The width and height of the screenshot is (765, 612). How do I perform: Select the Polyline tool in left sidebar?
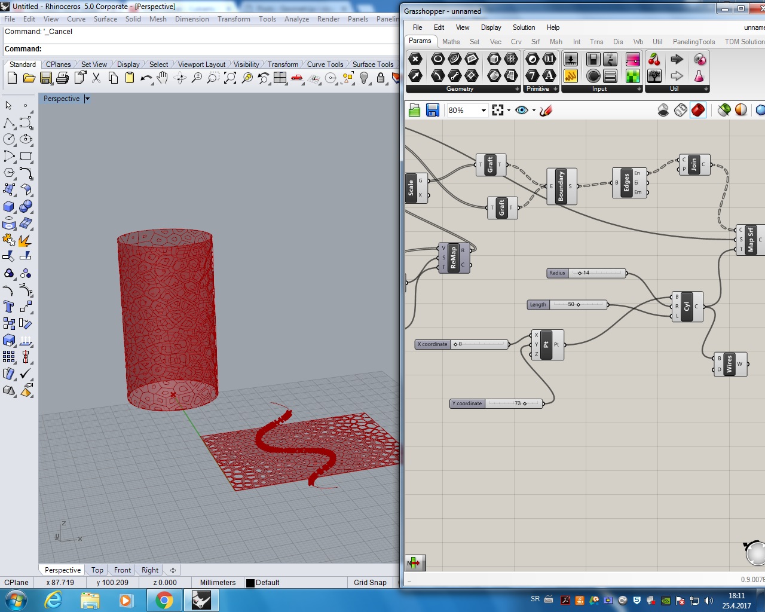click(x=9, y=123)
